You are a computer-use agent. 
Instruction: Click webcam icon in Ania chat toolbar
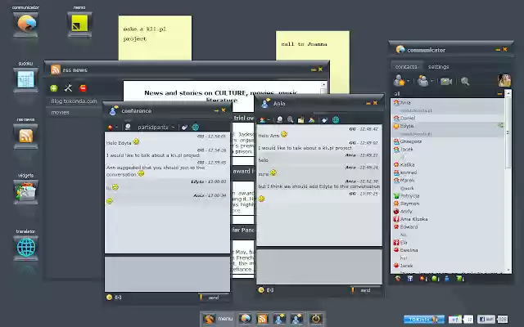[x=280, y=120]
